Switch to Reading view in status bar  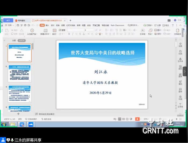click(x=127, y=119)
